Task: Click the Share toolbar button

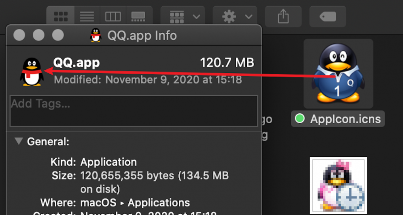Action: [283, 16]
